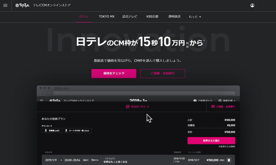276x165 pixels.
Task: Click the 番組表に戻る link in preview
Action: pos(138,107)
